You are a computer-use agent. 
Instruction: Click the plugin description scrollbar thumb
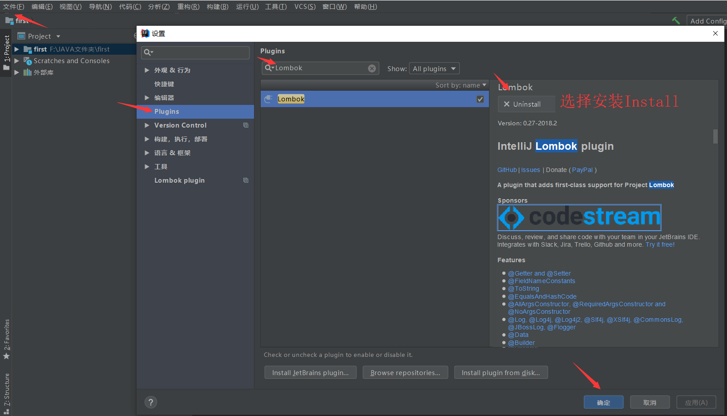pos(715,136)
